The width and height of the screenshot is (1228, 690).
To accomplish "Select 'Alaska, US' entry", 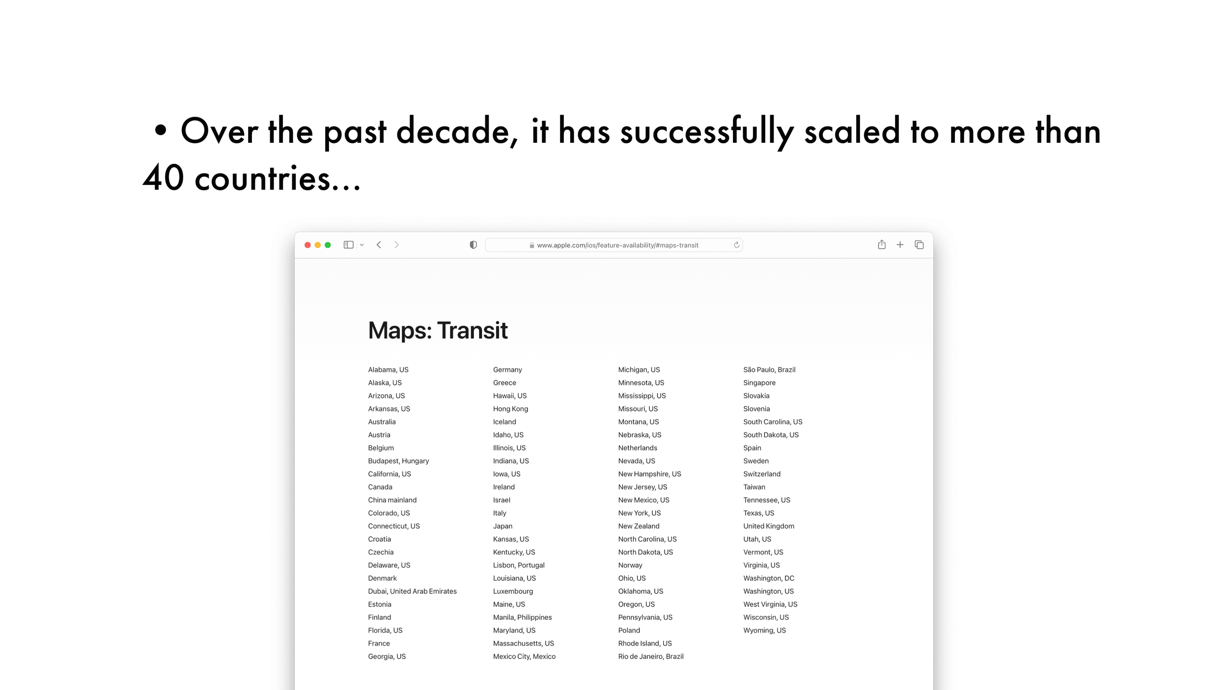I will (x=385, y=383).
